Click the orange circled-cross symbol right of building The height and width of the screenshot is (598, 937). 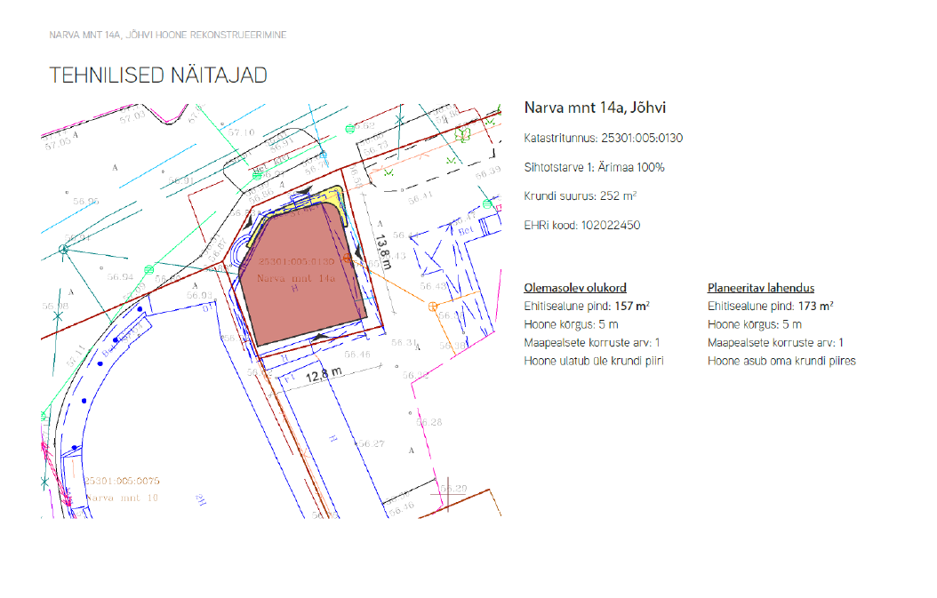point(433,307)
